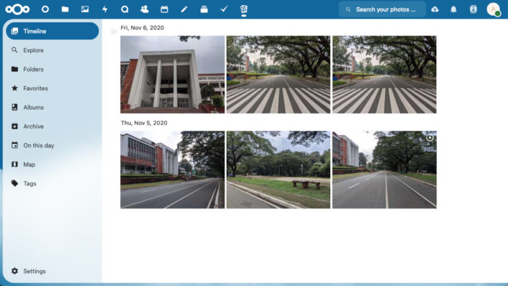Click the Thu, Nov 5, 2020 heading
This screenshot has width=508, height=286.
click(x=144, y=123)
